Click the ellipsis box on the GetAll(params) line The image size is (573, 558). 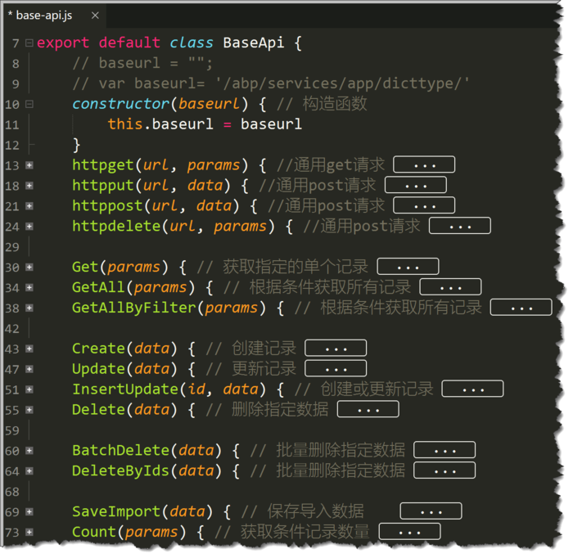click(x=450, y=286)
